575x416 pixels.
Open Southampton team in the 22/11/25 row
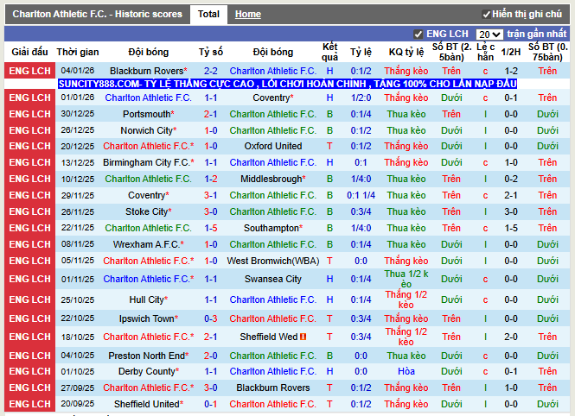coord(273,229)
